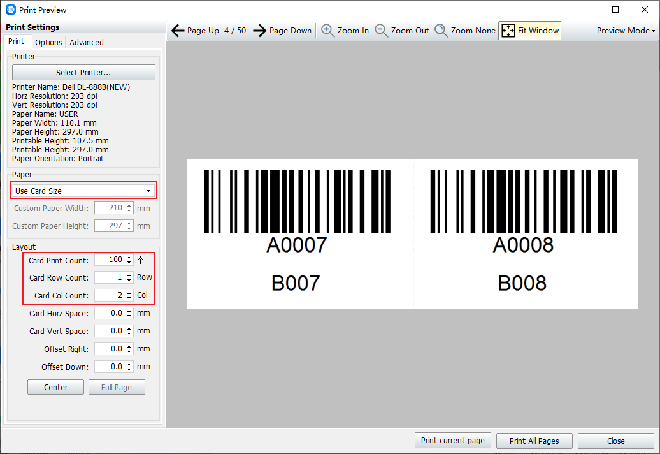
Task: Click the Zoom In label
Action: point(353,31)
